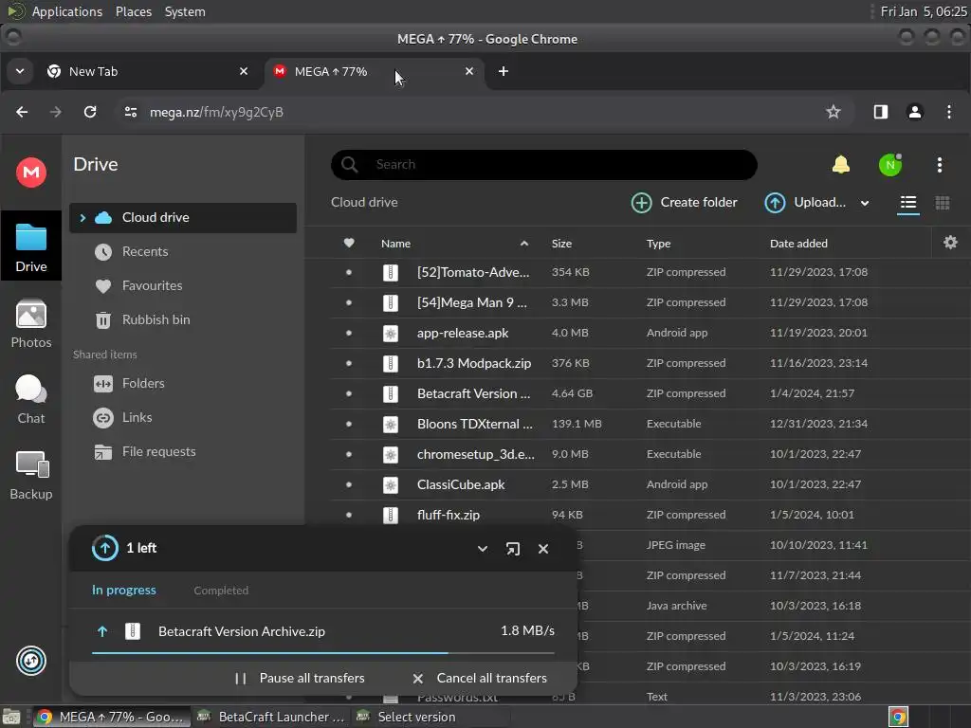Open column settings gear

(x=950, y=243)
